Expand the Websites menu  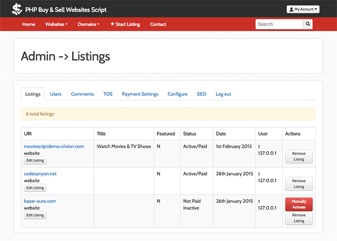(56, 24)
